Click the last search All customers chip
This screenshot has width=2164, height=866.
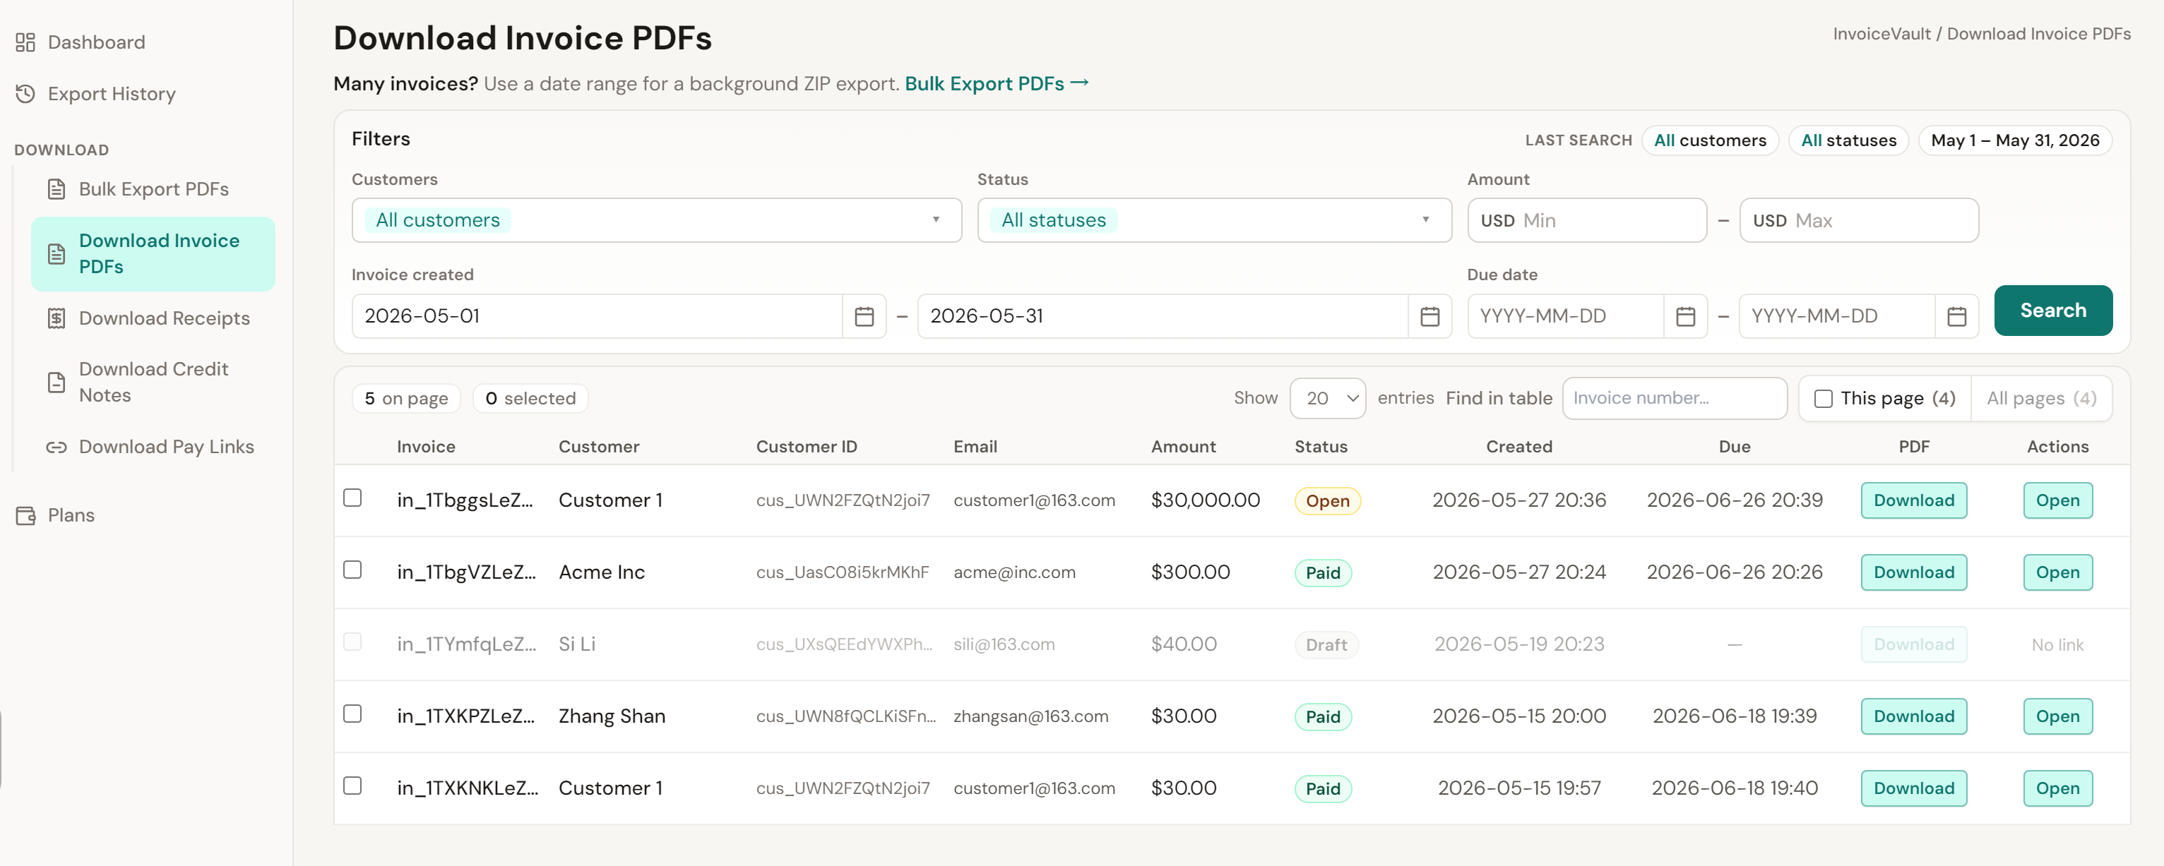(1710, 140)
